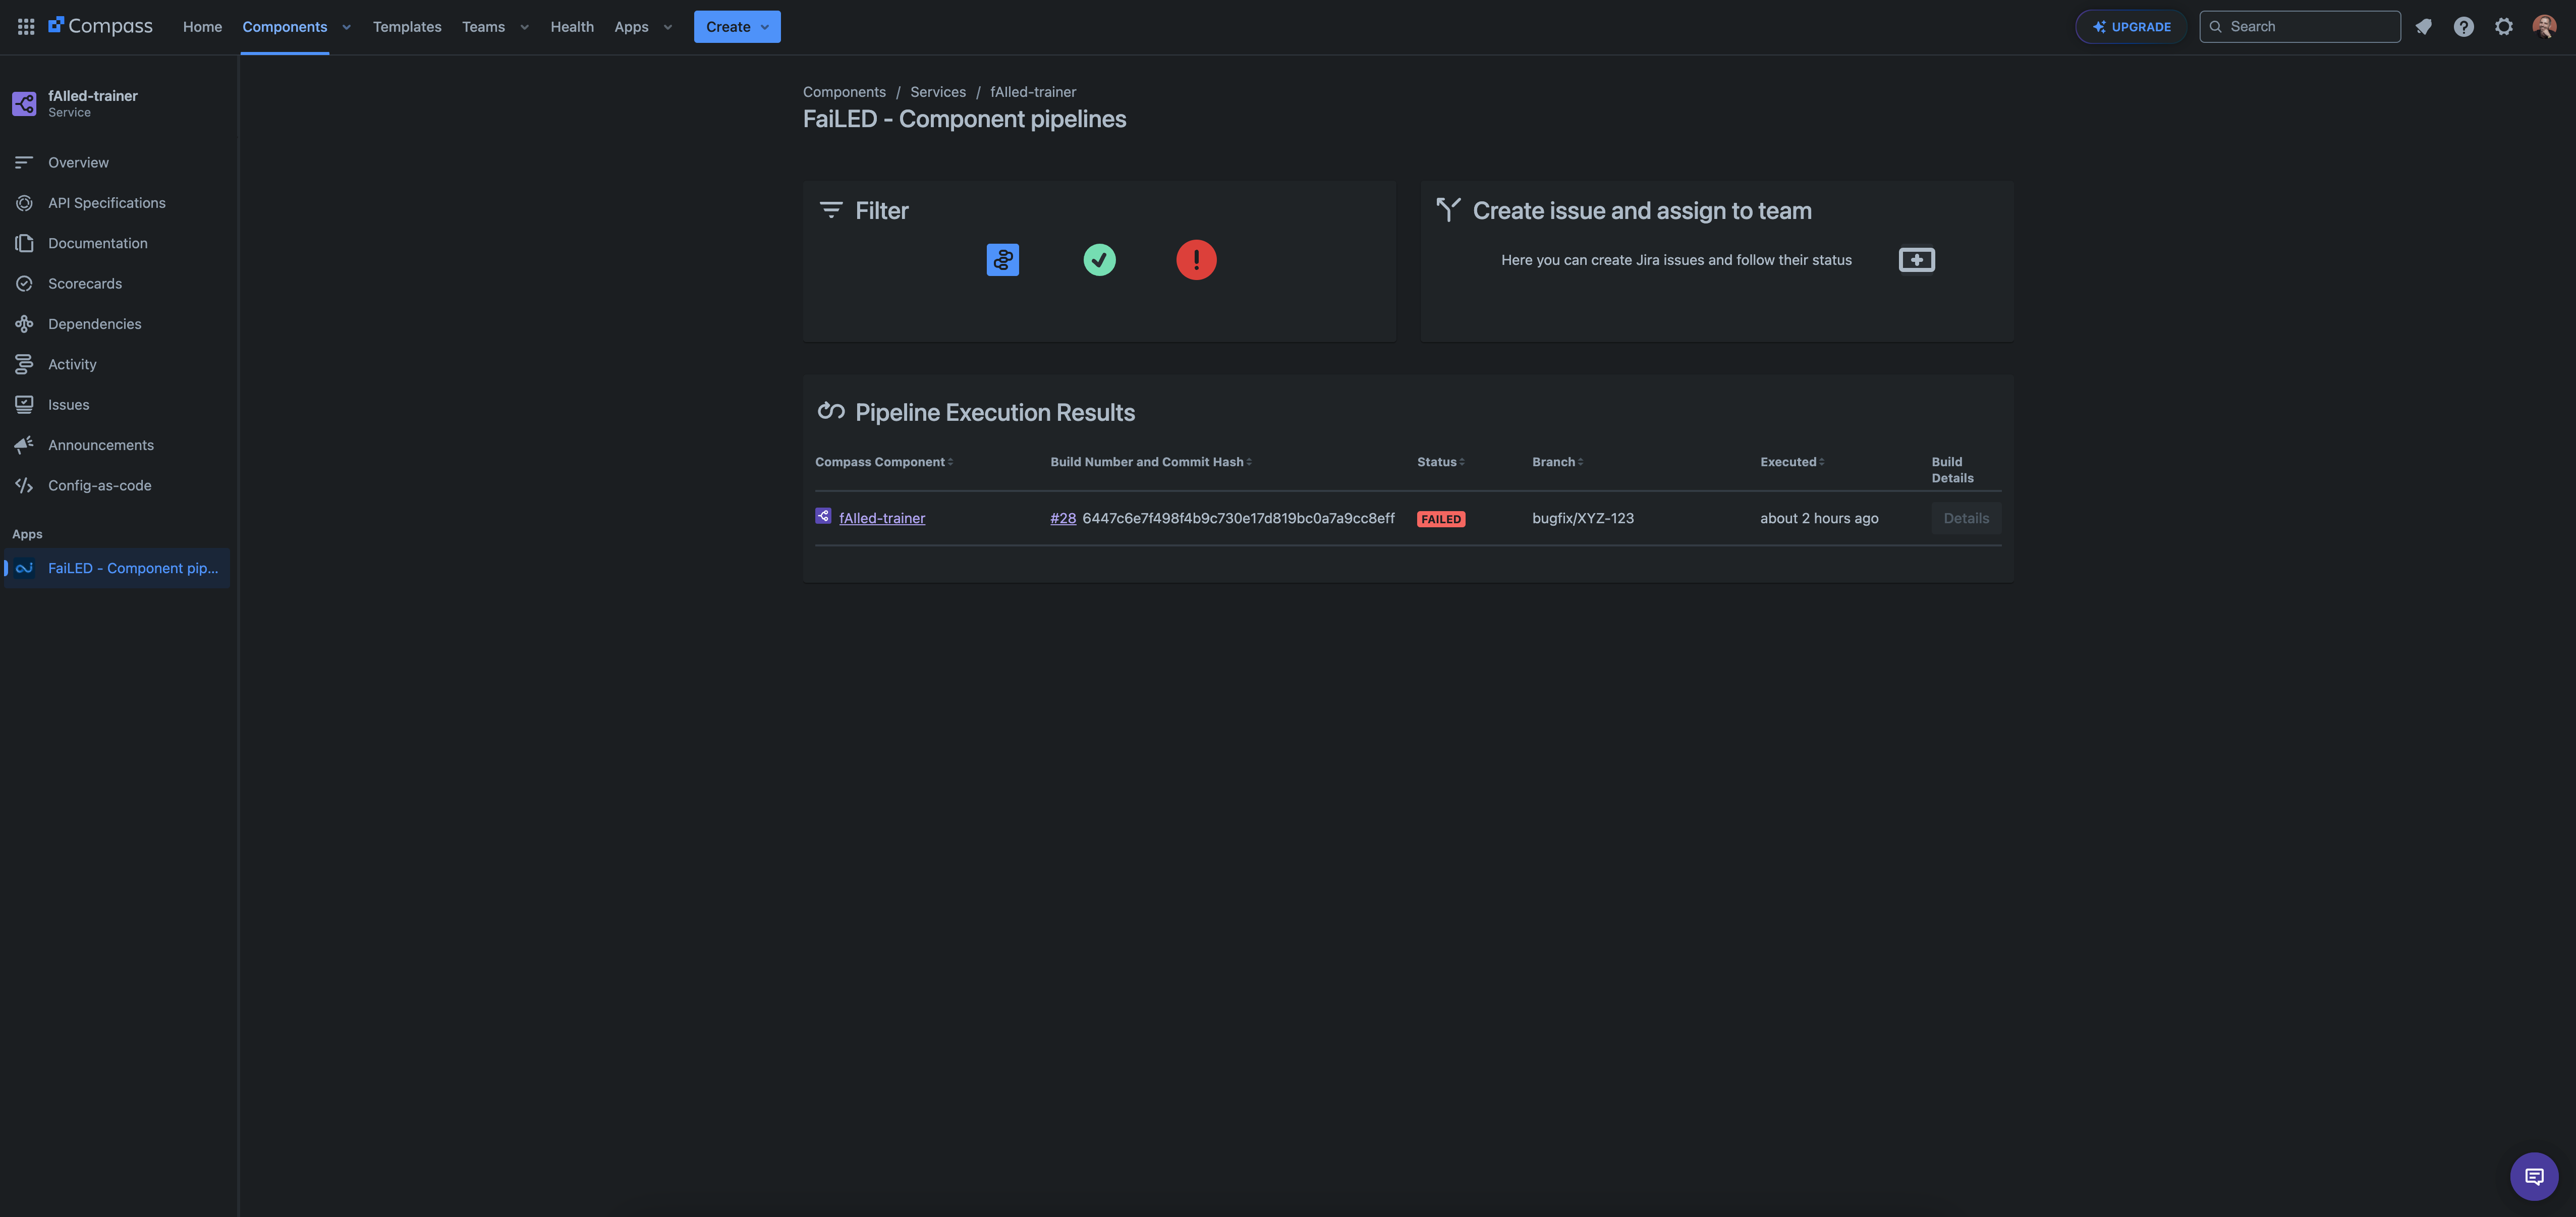Go to the Health menu item
This screenshot has height=1217, width=2576.
pos(572,27)
